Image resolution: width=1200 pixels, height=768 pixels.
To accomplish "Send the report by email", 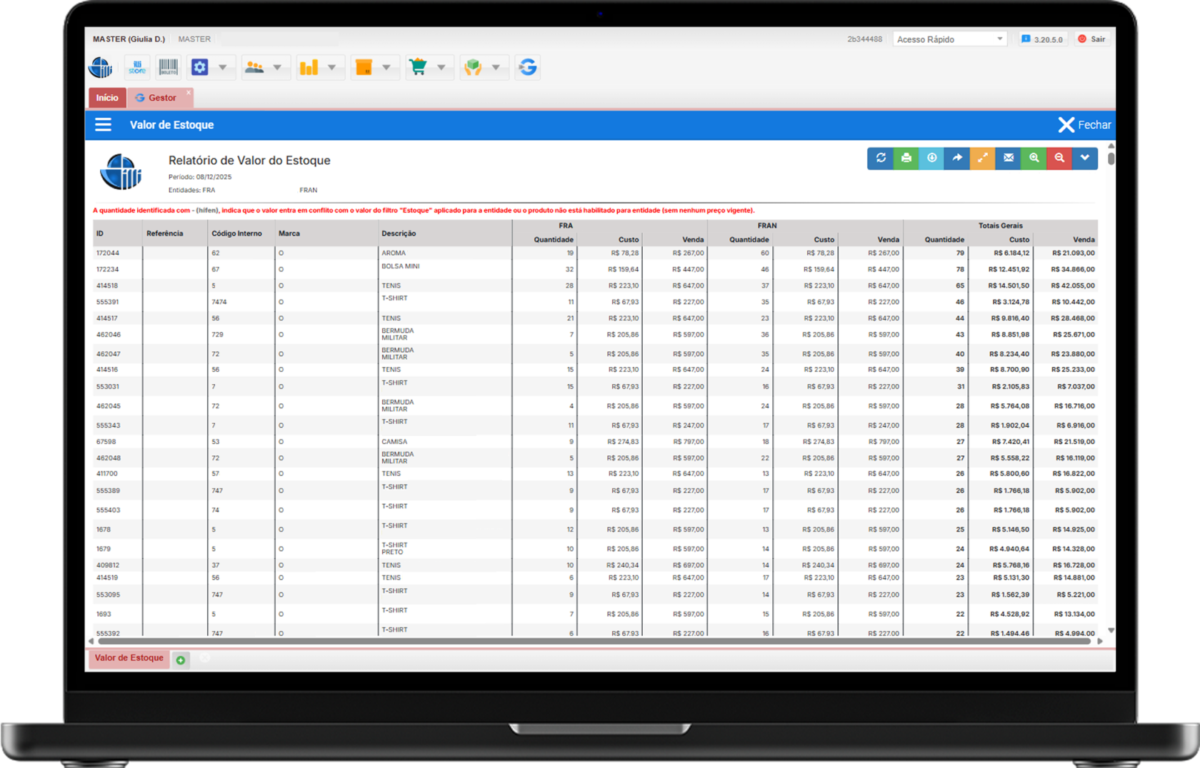I will pyautogui.click(x=1009, y=158).
